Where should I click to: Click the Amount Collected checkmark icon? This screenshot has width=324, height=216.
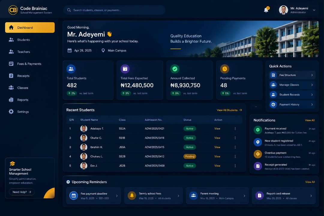click(175, 69)
